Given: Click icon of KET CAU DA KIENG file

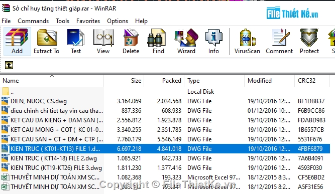Looking at the screenshot, I should (5, 120).
